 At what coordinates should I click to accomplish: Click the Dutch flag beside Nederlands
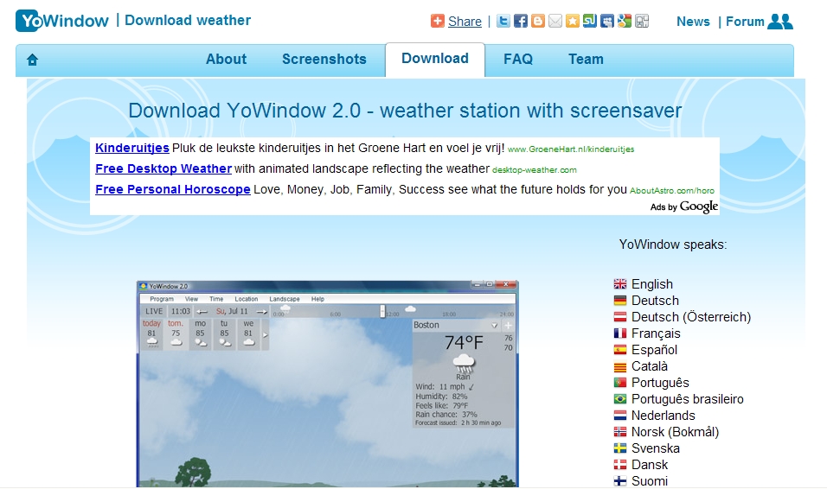[x=620, y=416]
